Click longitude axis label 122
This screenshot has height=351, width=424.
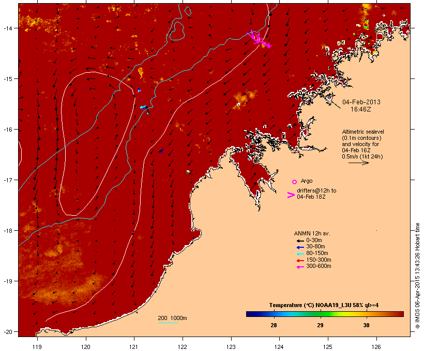click(x=183, y=347)
